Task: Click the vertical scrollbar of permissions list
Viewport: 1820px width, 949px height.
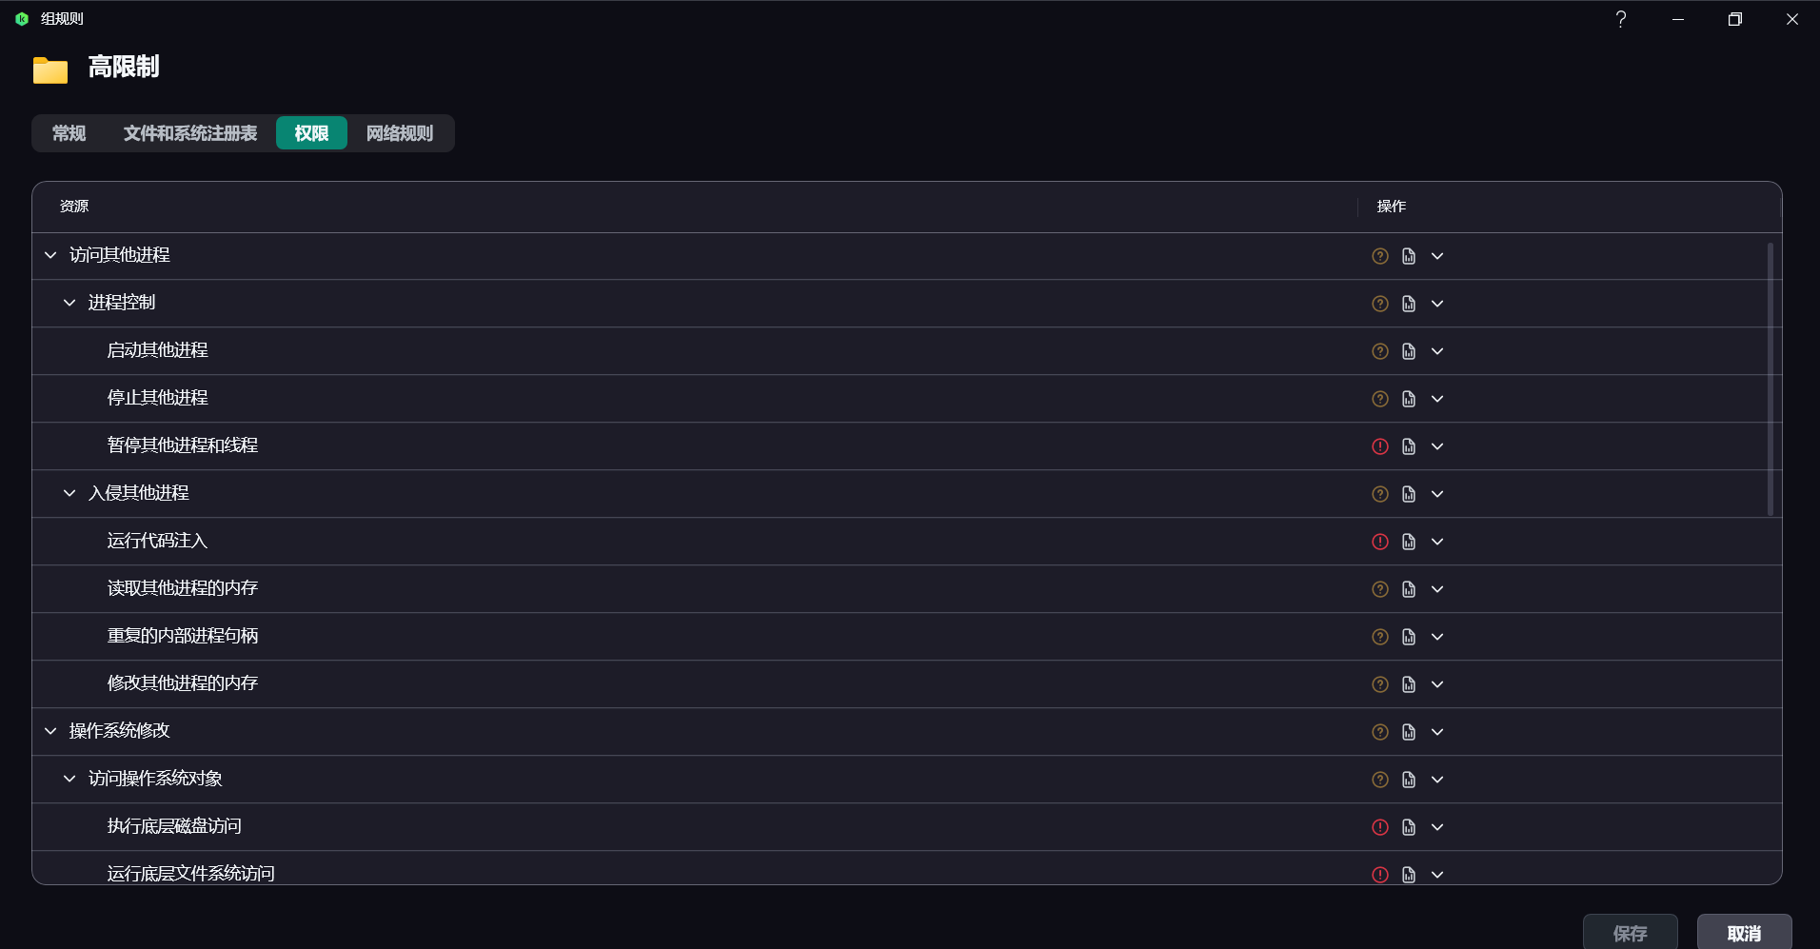Action: [x=1771, y=379]
